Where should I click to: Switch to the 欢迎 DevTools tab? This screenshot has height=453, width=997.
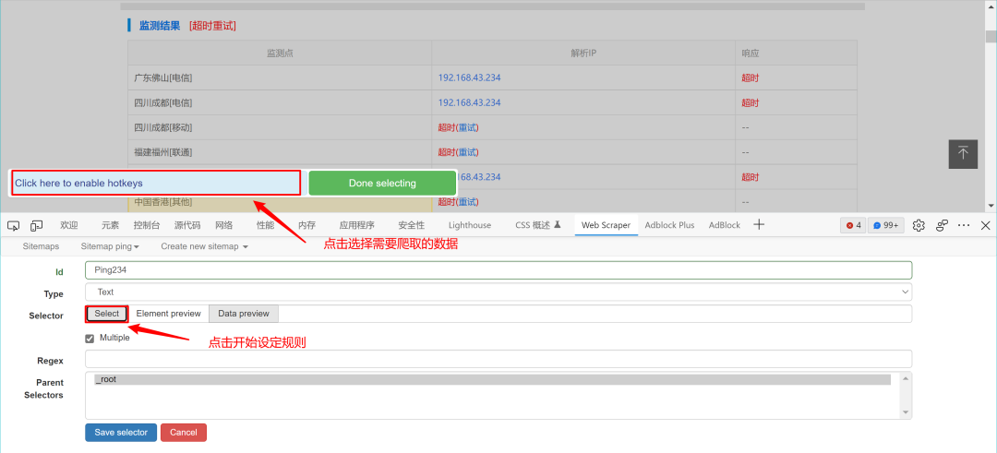pyautogui.click(x=68, y=225)
